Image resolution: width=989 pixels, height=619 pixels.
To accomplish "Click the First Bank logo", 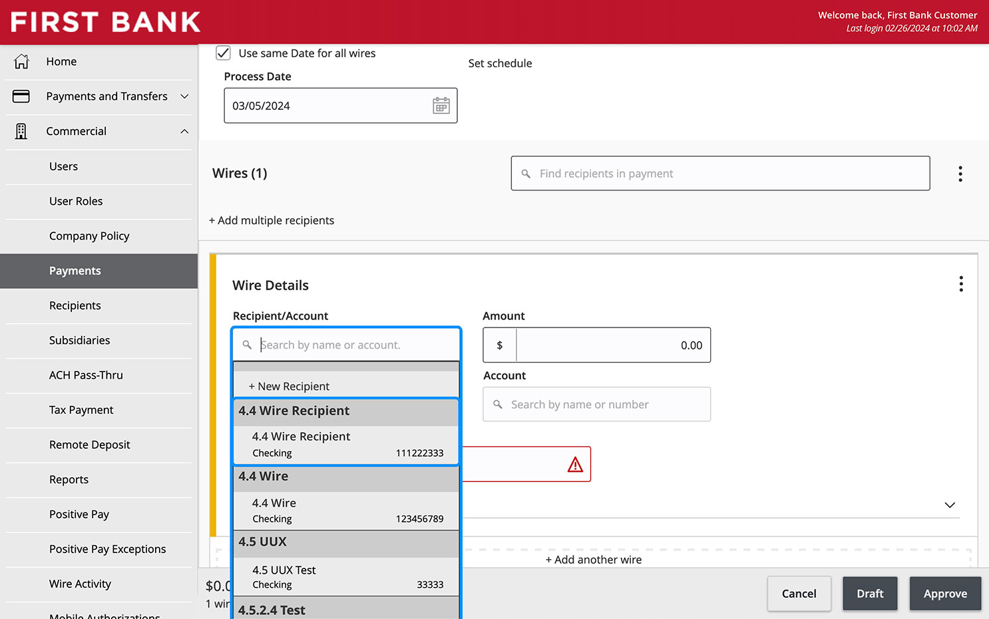I will (105, 22).
